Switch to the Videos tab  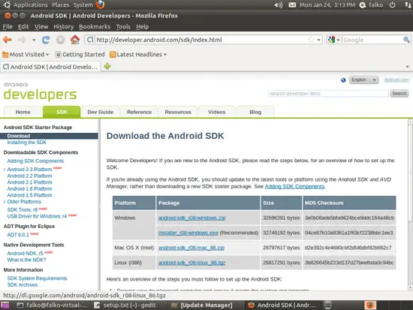216,112
